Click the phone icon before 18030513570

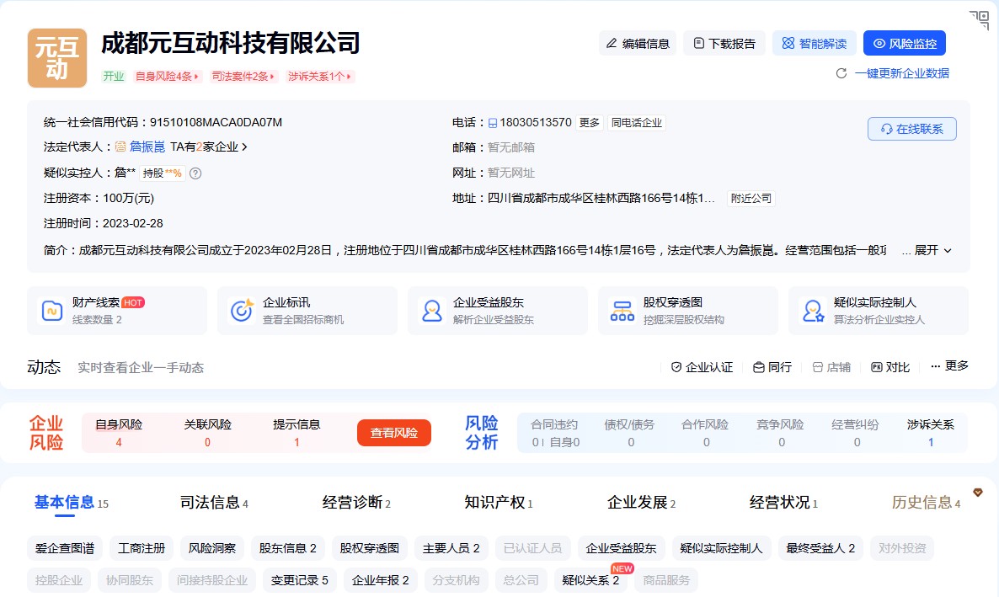[x=493, y=123]
